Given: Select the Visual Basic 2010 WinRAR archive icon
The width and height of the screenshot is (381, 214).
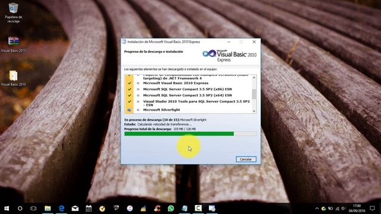Looking at the screenshot, I should click(13, 44).
